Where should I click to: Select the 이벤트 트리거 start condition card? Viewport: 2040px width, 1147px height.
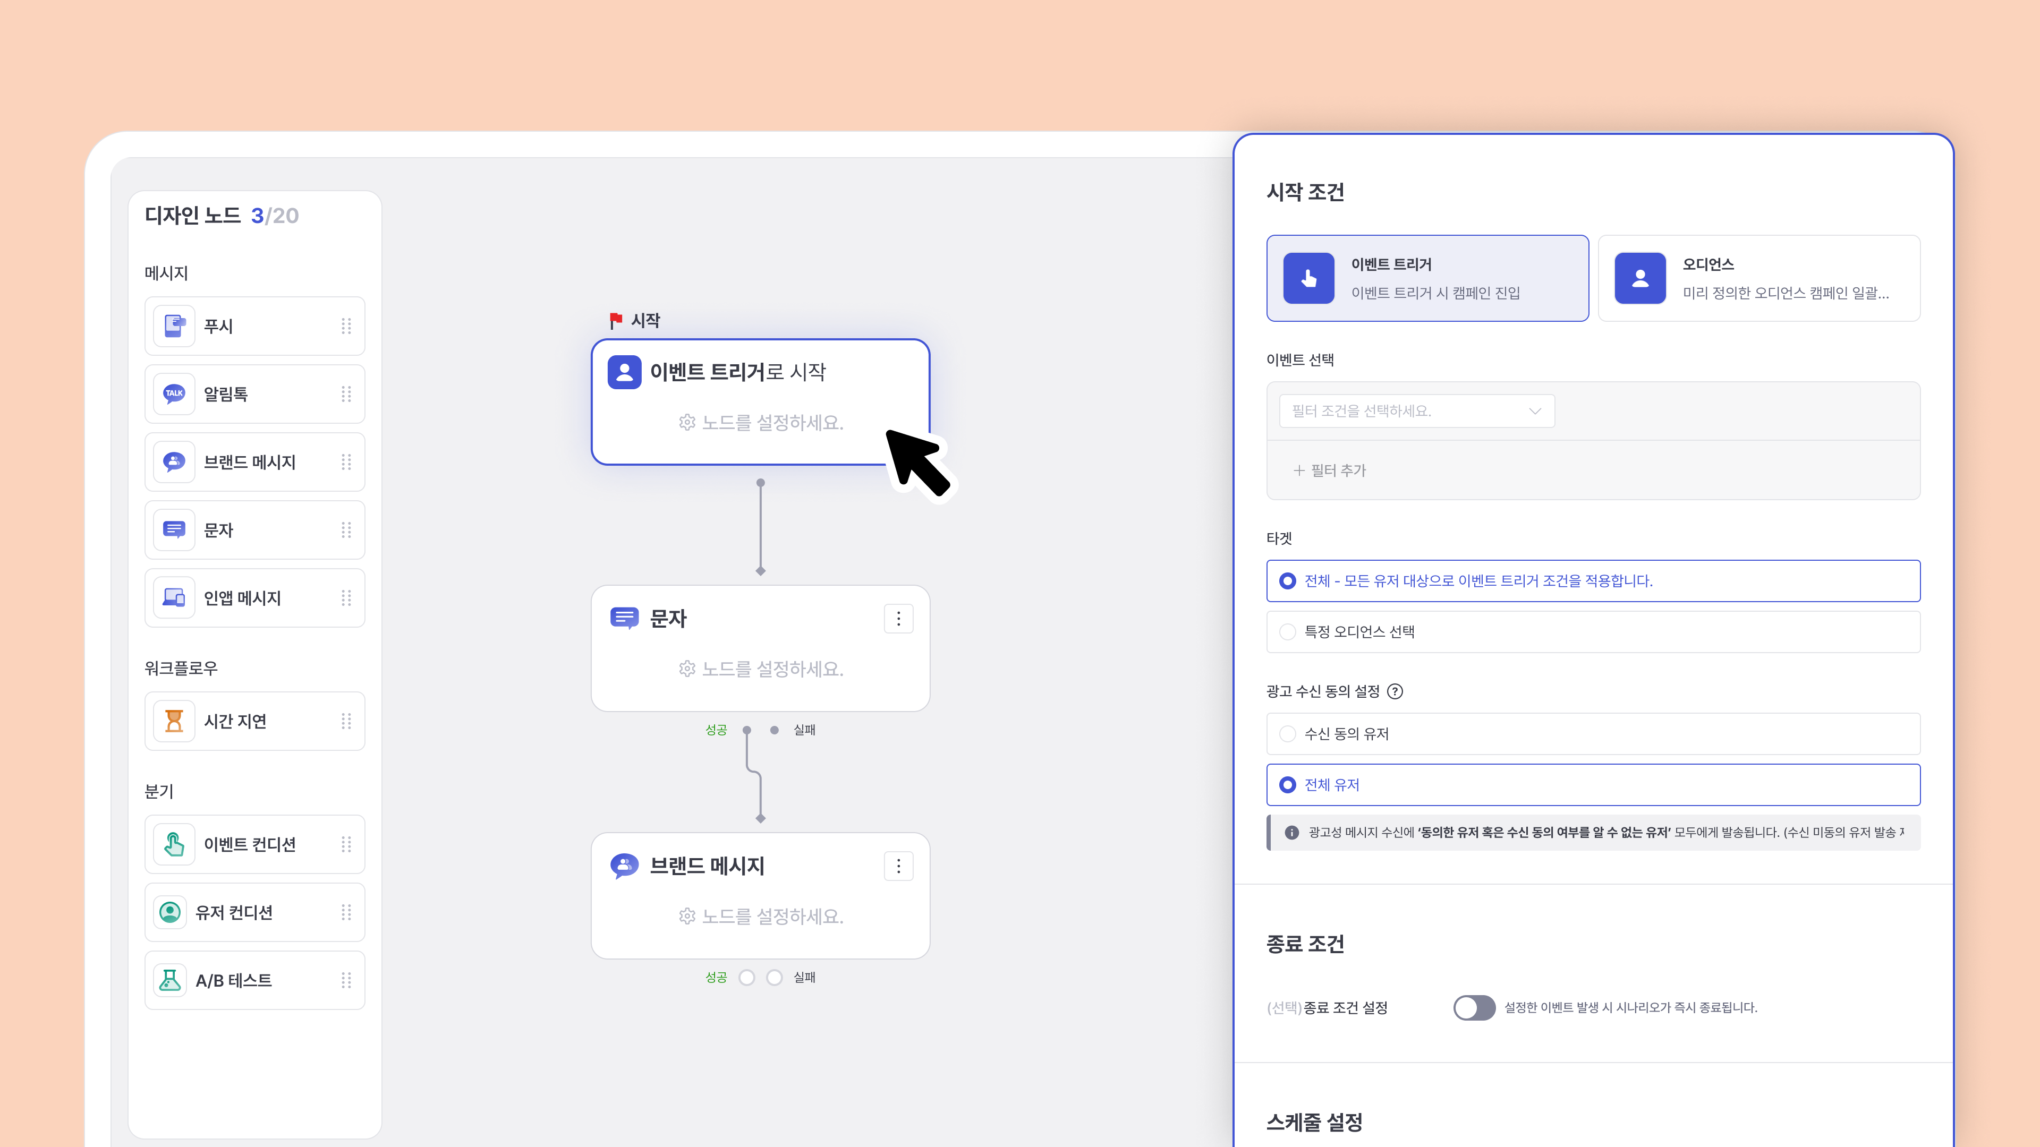tap(1427, 278)
